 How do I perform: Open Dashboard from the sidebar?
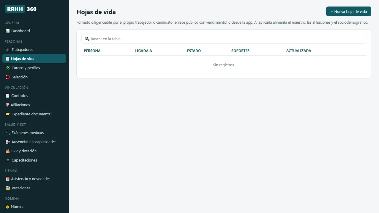point(34,31)
